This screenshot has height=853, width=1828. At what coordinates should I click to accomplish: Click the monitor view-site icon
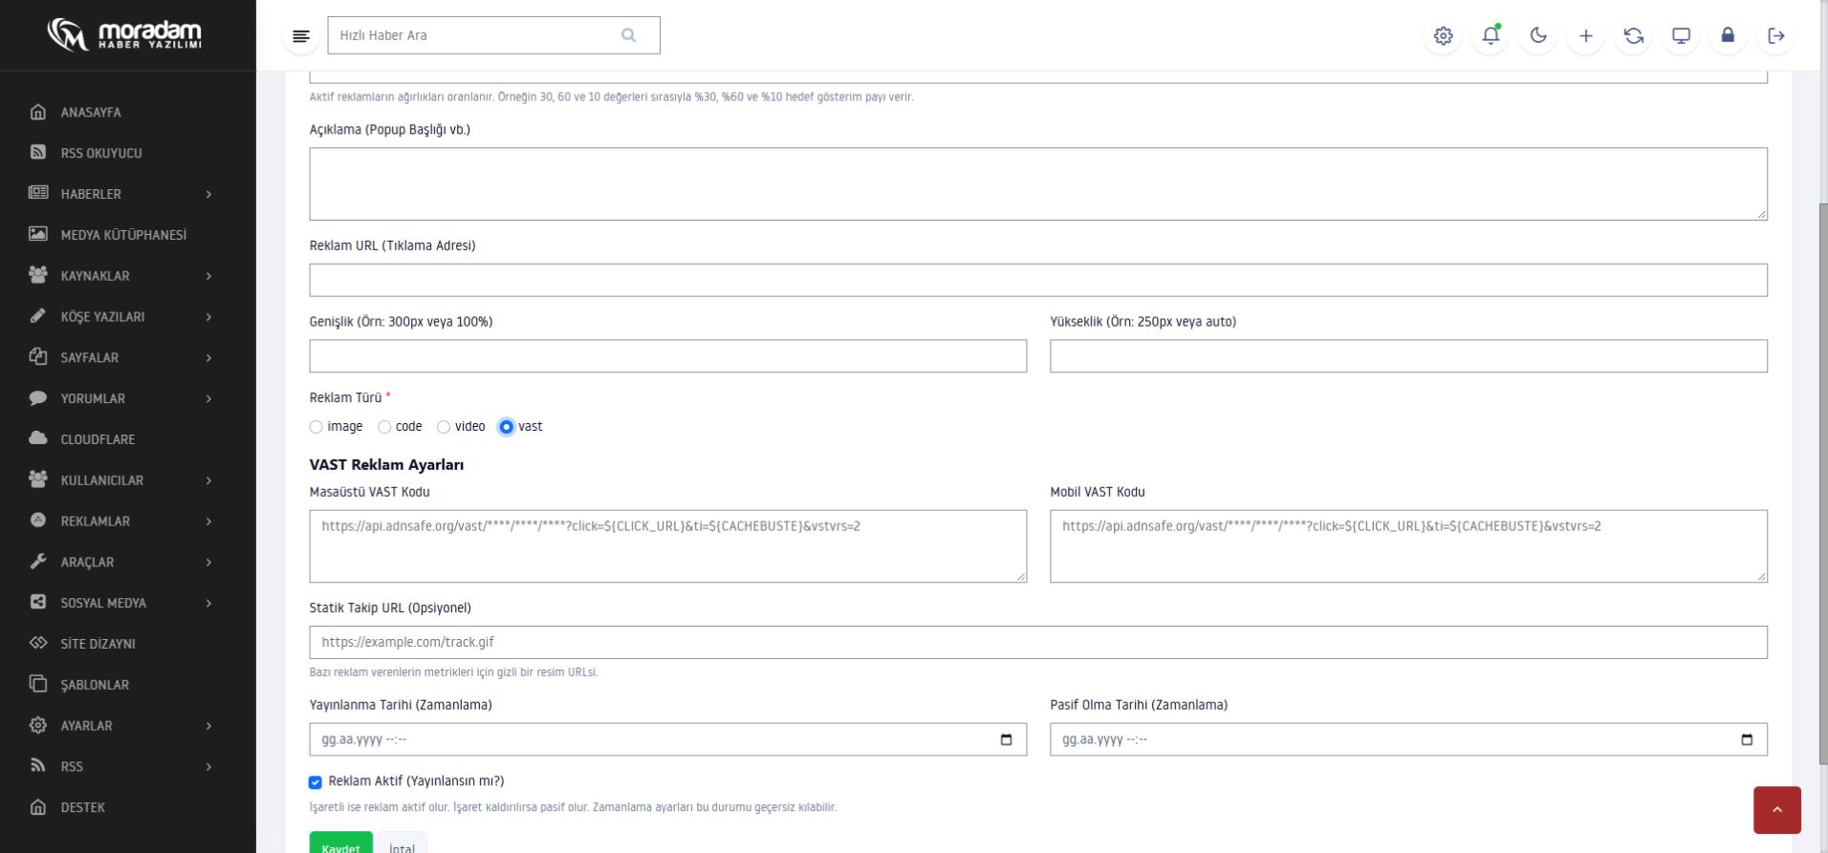click(x=1681, y=36)
